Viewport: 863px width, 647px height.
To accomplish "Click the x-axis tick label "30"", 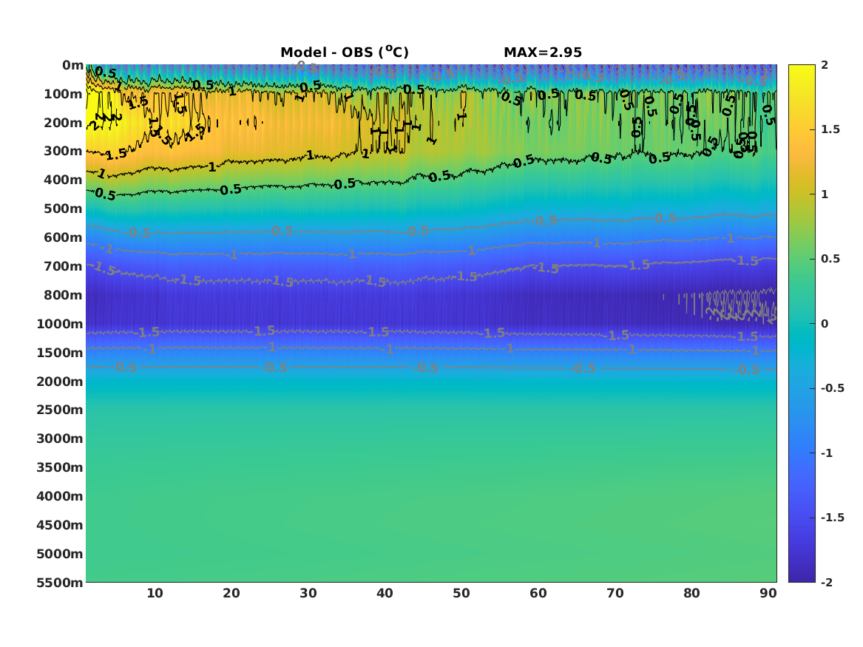I will 308,593.
